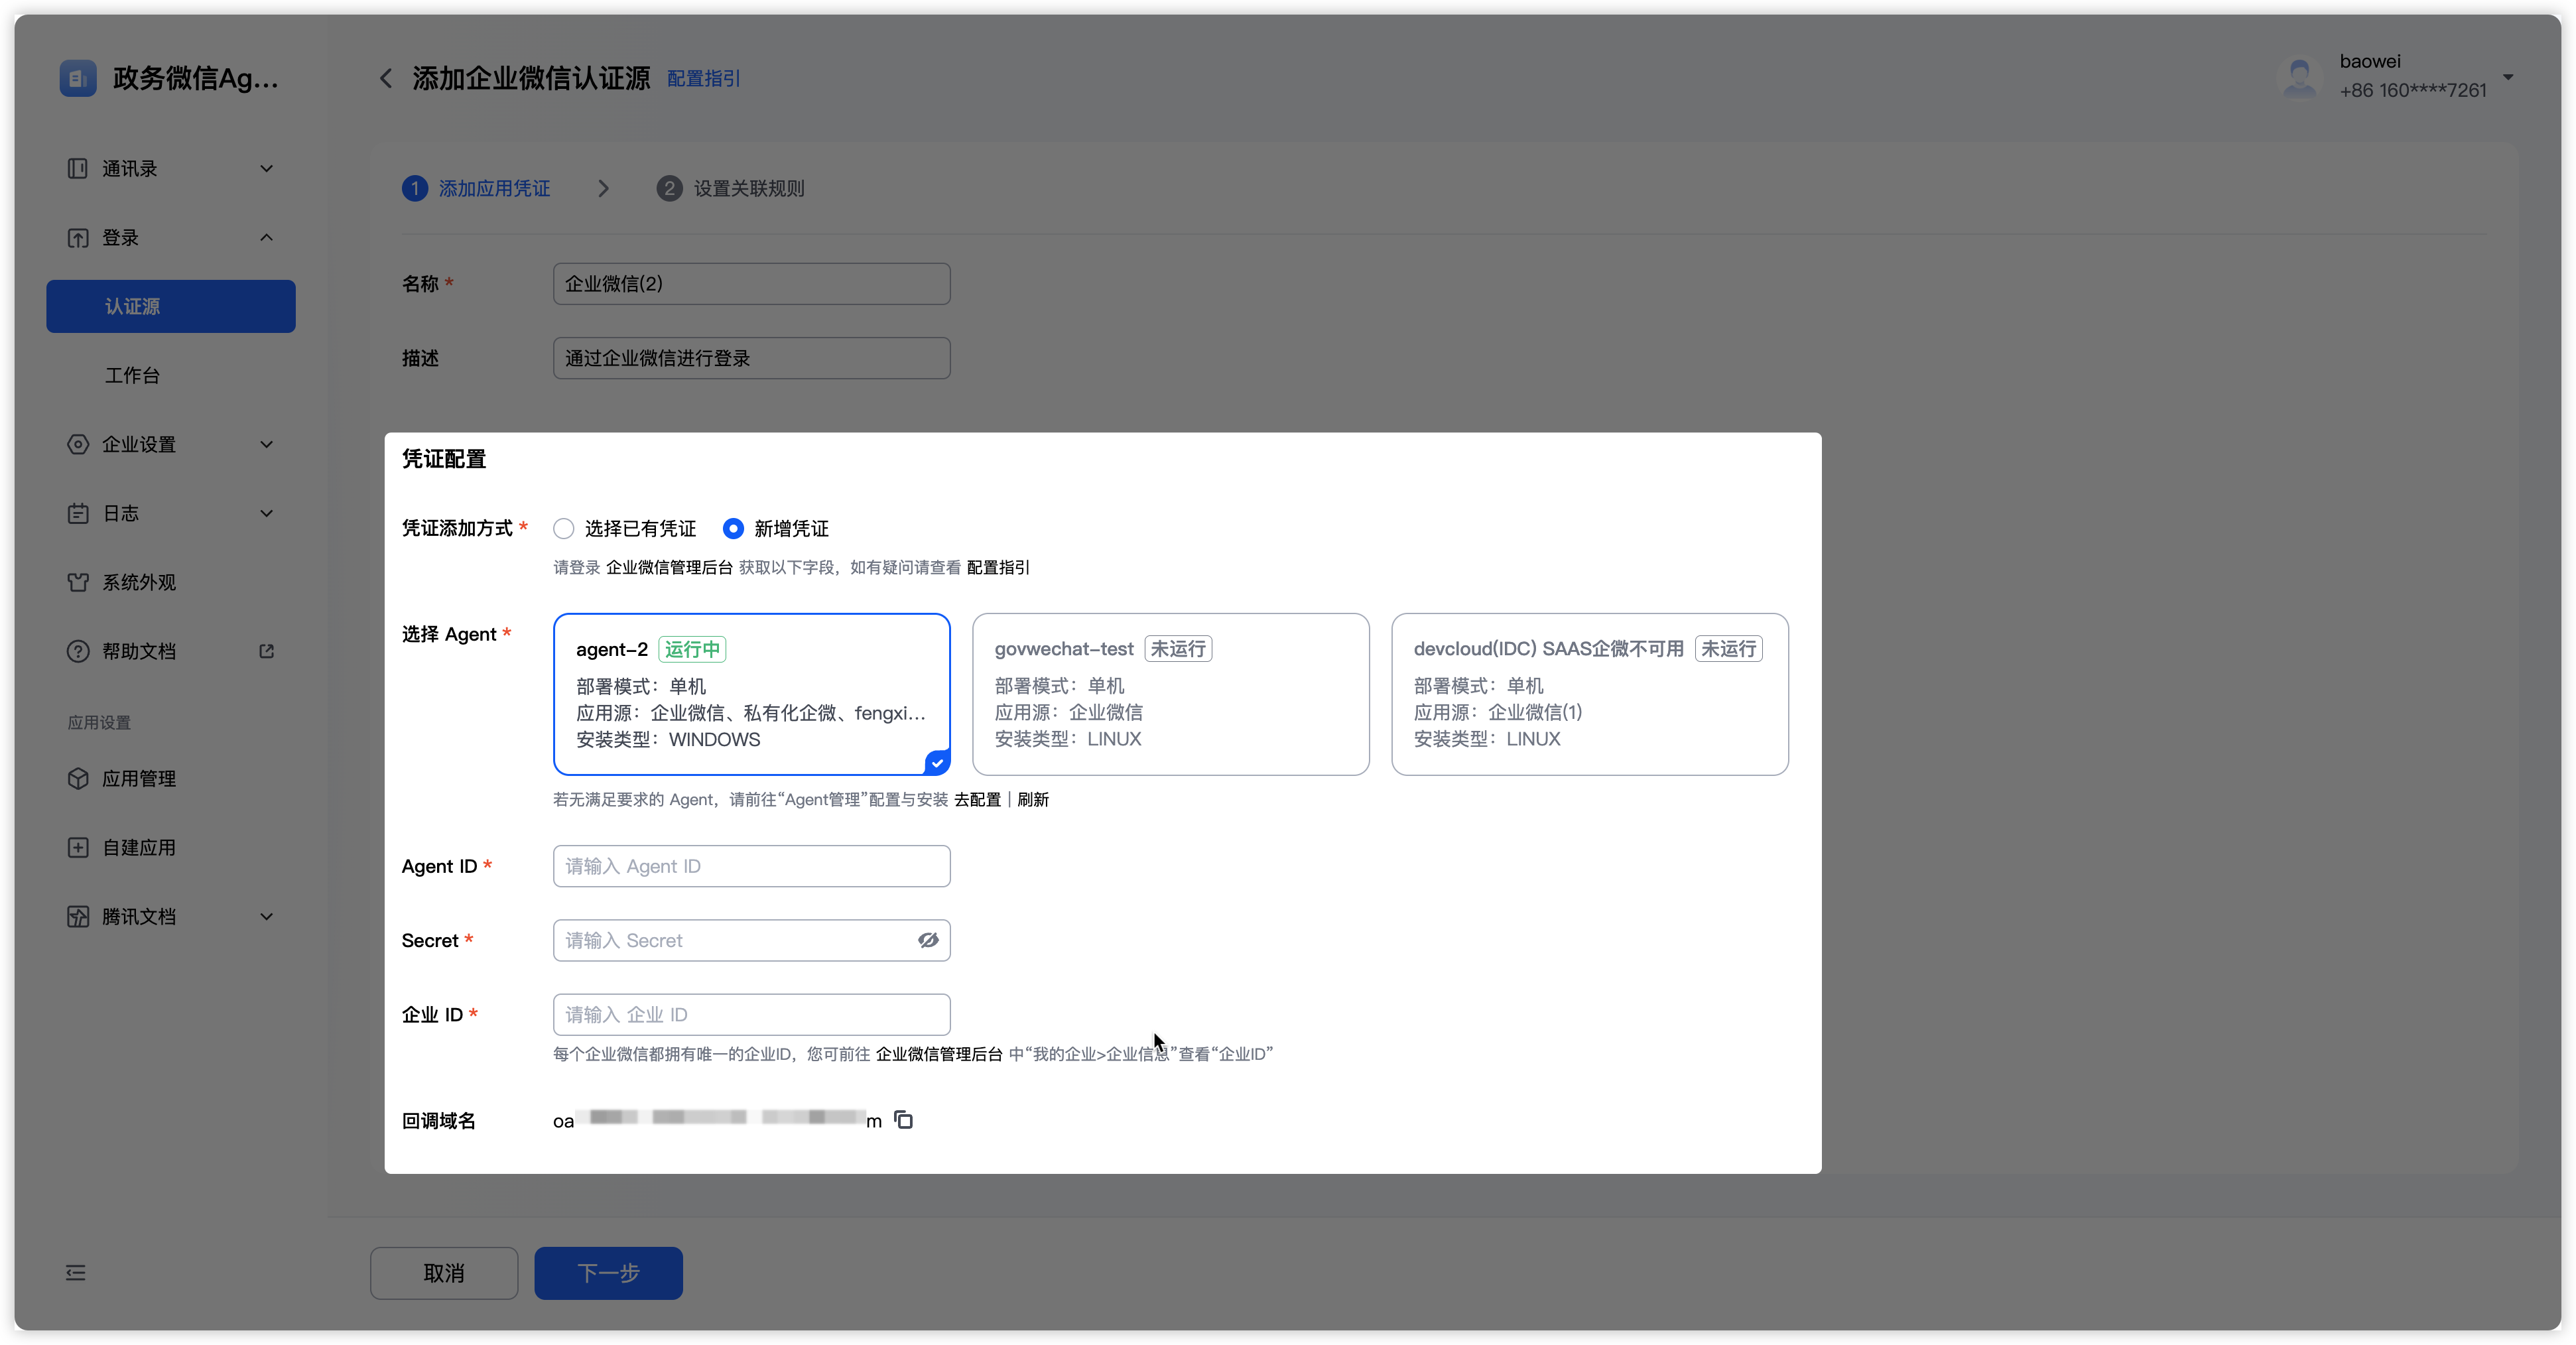Click the 下一步 button
This screenshot has width=2576, height=1345.
point(608,1273)
